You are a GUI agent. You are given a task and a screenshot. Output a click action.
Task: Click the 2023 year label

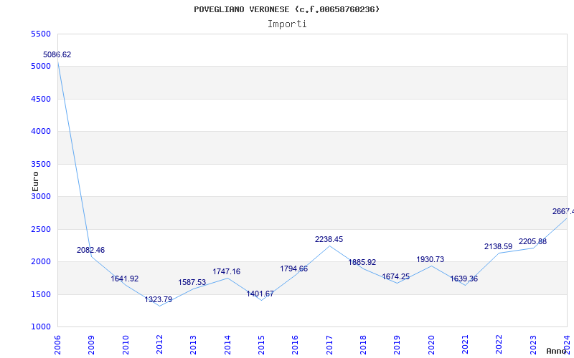(533, 345)
